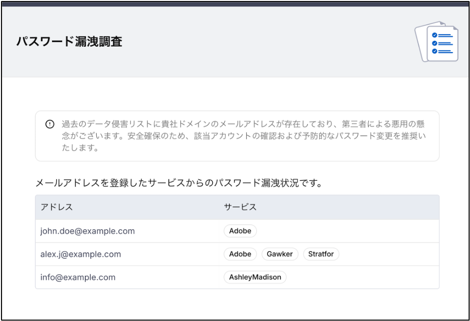470x321 pixels.
Task: Click the Adobe tag for john.doe@example.com
Action: [240, 231]
